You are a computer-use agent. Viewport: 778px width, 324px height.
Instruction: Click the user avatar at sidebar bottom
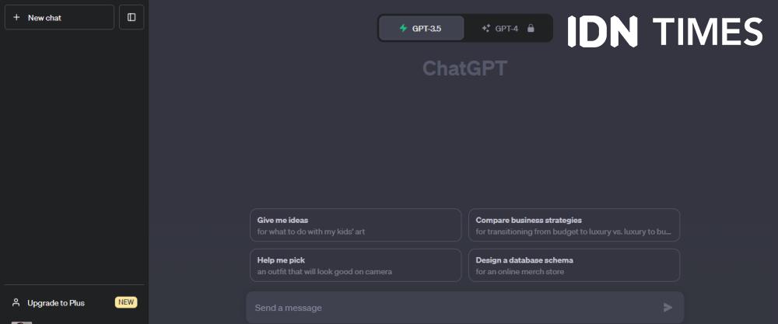(22, 322)
